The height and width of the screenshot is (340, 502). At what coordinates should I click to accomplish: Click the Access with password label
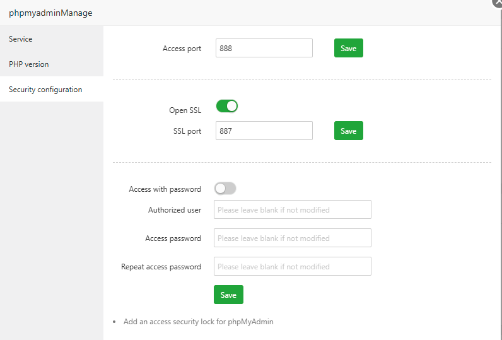pyautogui.click(x=165, y=189)
